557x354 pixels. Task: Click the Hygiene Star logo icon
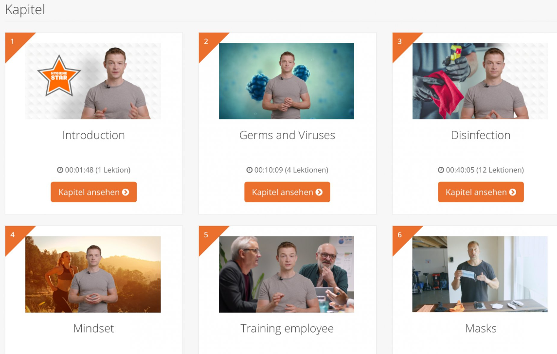pos(59,76)
